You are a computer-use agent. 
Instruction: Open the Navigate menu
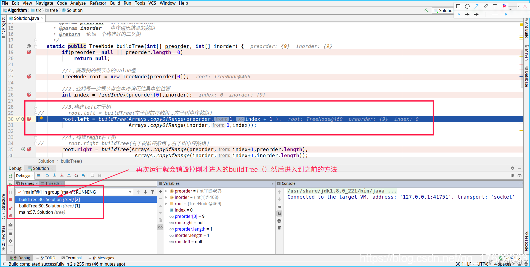pos(44,3)
